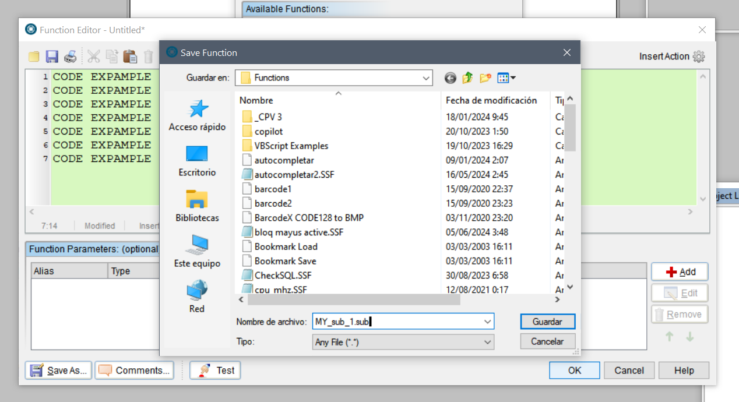Click Guardar to save the function
This screenshot has width=739, height=402.
click(x=547, y=322)
